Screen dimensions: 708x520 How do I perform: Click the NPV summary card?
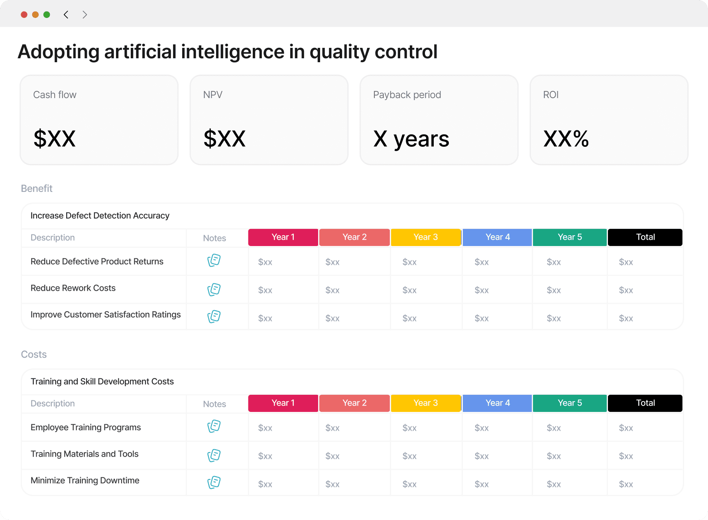point(269,120)
